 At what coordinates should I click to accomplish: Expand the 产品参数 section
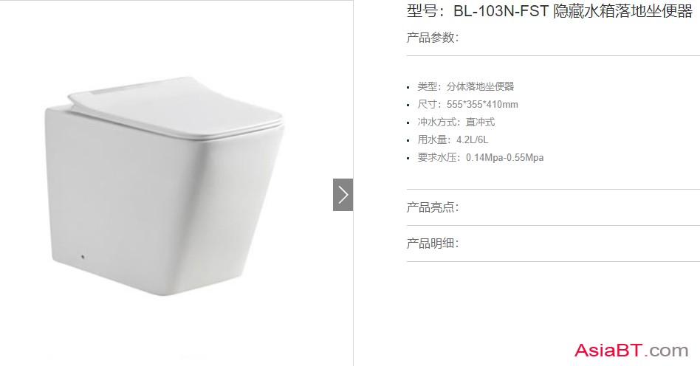[433, 38]
